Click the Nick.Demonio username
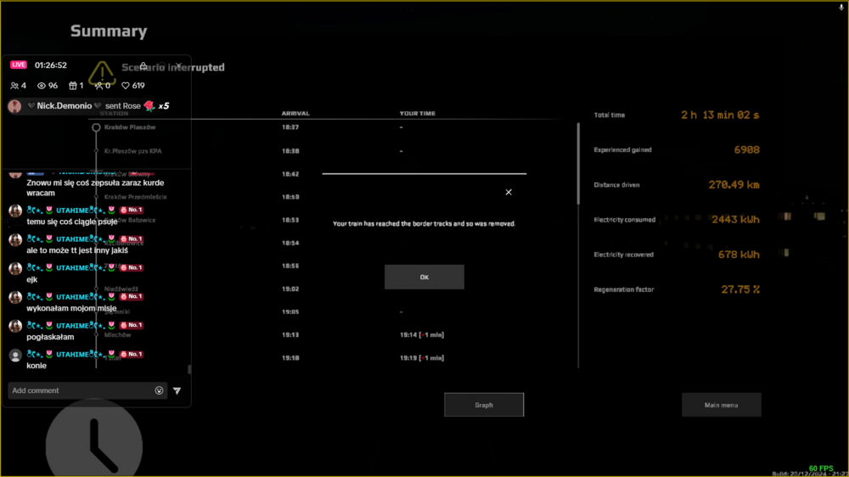The width and height of the screenshot is (849, 477). (64, 105)
